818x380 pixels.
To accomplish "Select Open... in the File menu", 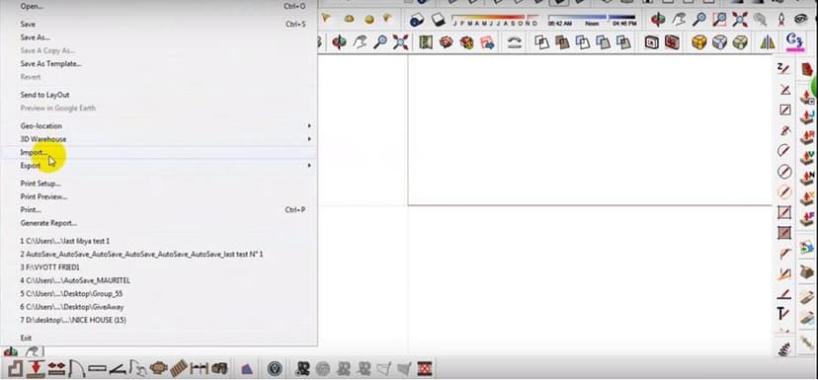I will tap(32, 6).
